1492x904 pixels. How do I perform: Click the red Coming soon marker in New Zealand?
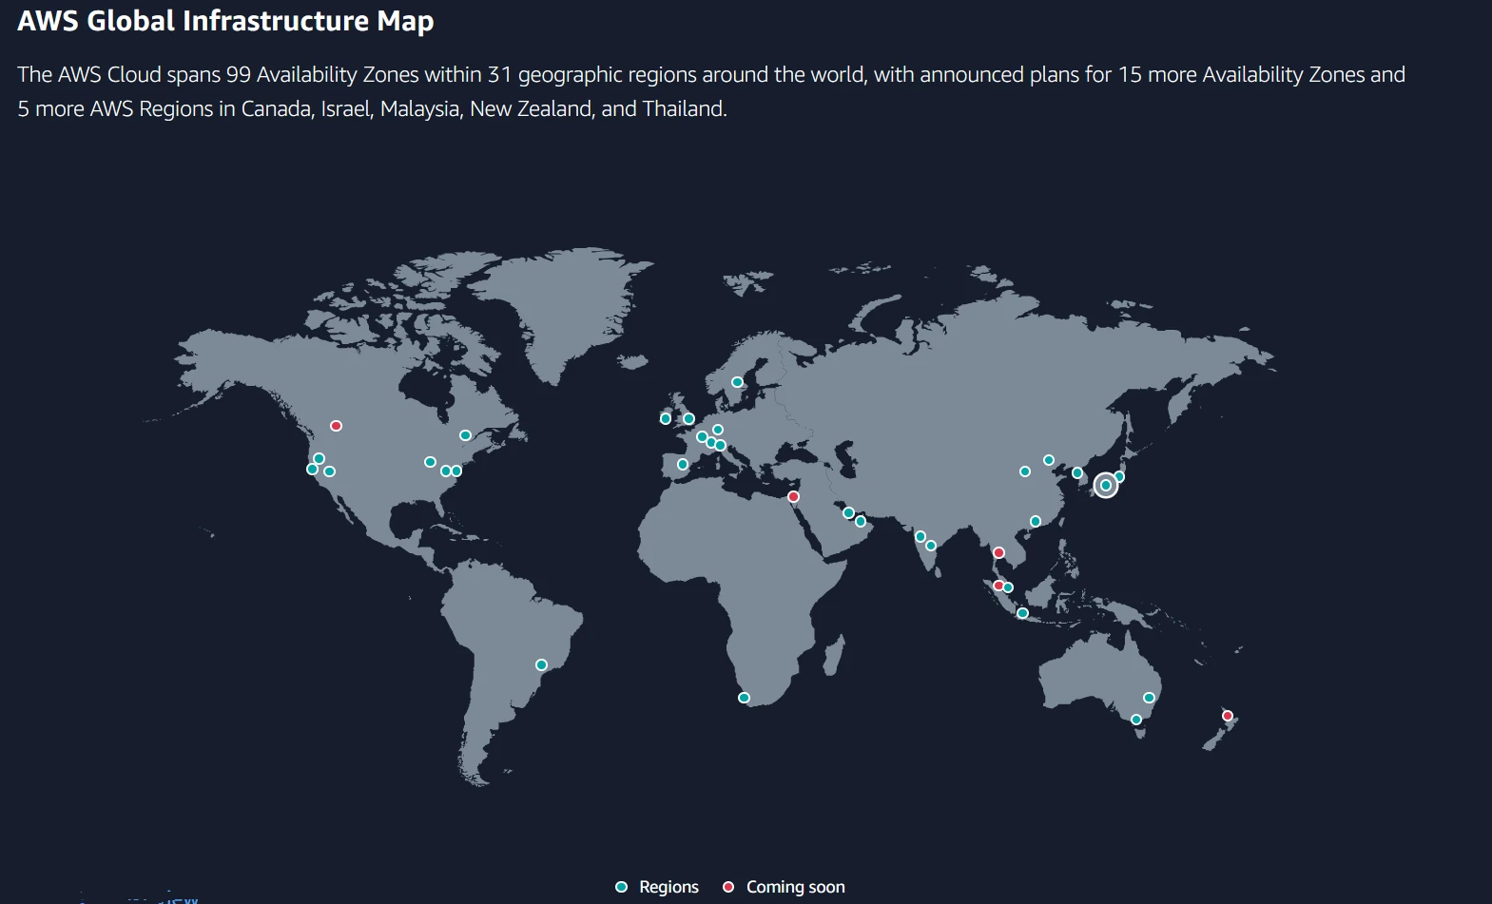(1228, 716)
